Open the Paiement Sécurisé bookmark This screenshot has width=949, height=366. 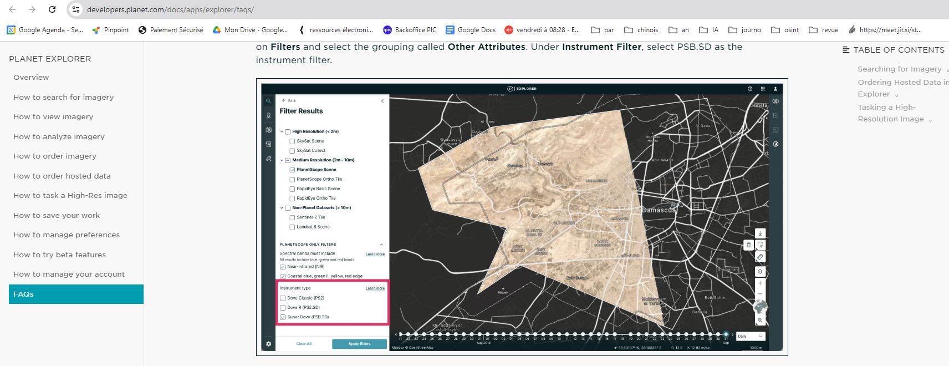pos(171,30)
